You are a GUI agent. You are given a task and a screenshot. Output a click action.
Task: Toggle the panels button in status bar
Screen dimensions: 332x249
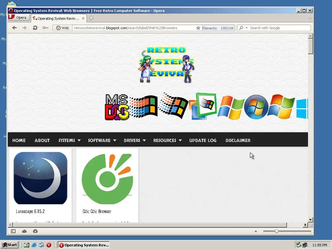13,231
